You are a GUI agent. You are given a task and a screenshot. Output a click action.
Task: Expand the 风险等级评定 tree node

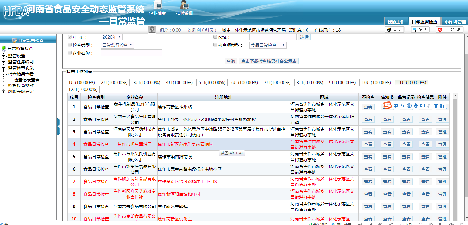4,92
